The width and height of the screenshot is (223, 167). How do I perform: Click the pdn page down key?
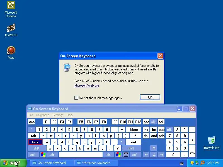coord(161,136)
